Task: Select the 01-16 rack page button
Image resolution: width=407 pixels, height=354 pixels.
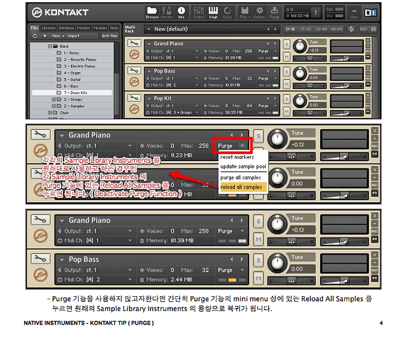Action: pyautogui.click(x=291, y=29)
